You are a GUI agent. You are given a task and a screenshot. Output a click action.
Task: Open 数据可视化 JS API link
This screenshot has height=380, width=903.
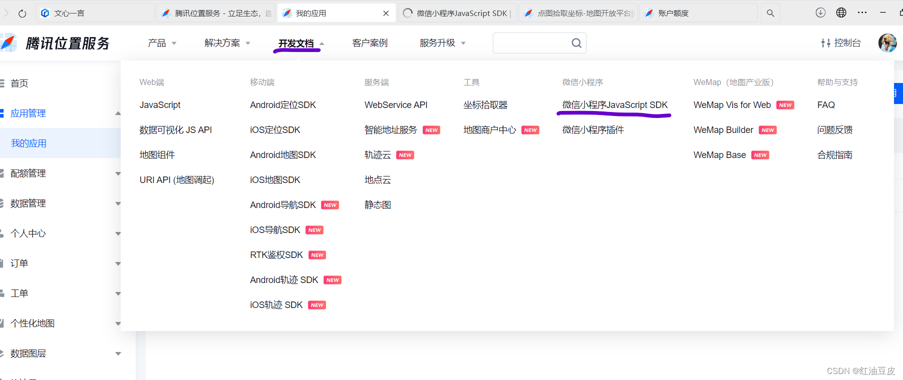pos(176,130)
